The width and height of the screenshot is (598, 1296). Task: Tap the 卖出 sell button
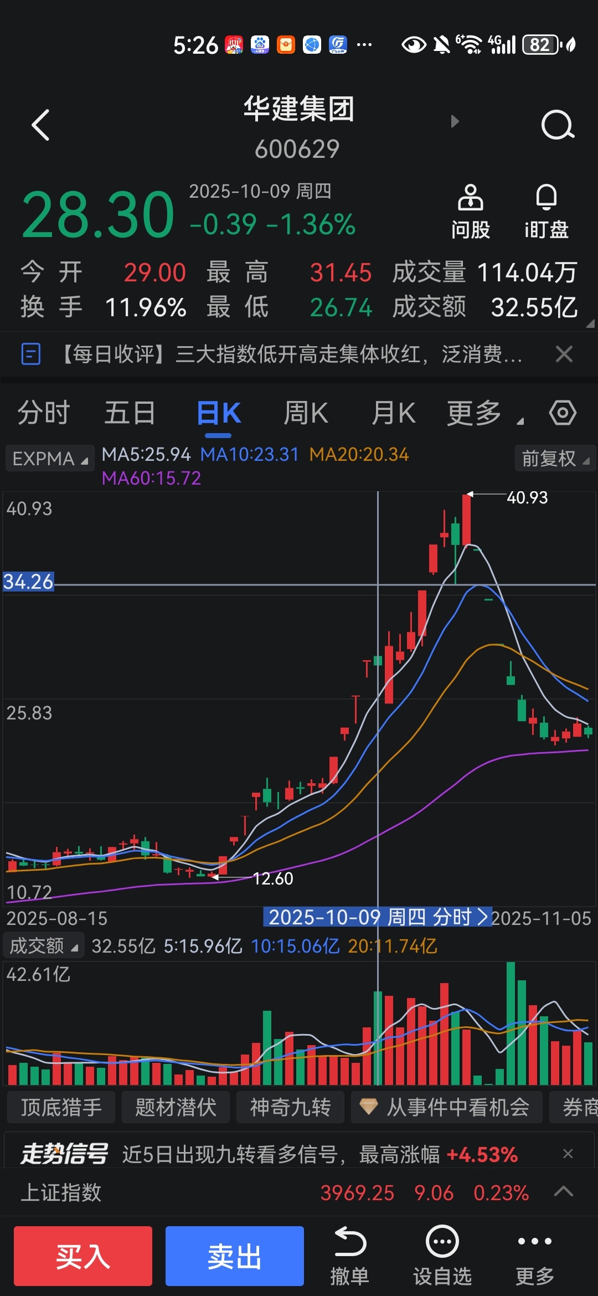tap(235, 1256)
